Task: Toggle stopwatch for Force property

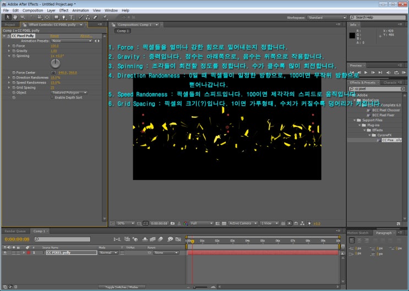Action: pos(14,46)
